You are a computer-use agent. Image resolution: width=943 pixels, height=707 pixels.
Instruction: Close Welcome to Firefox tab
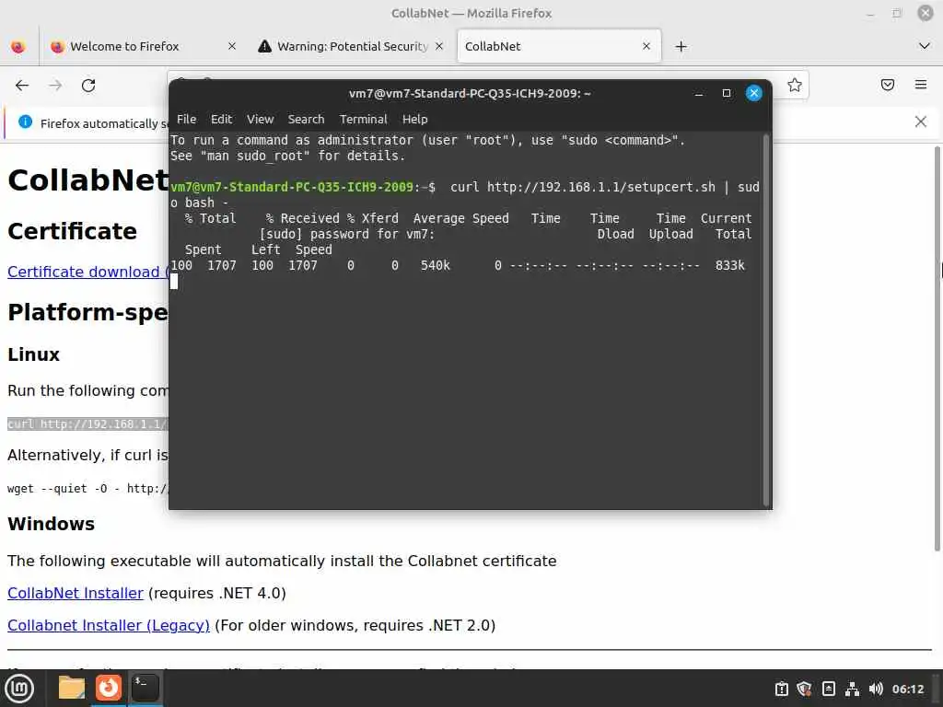point(232,46)
